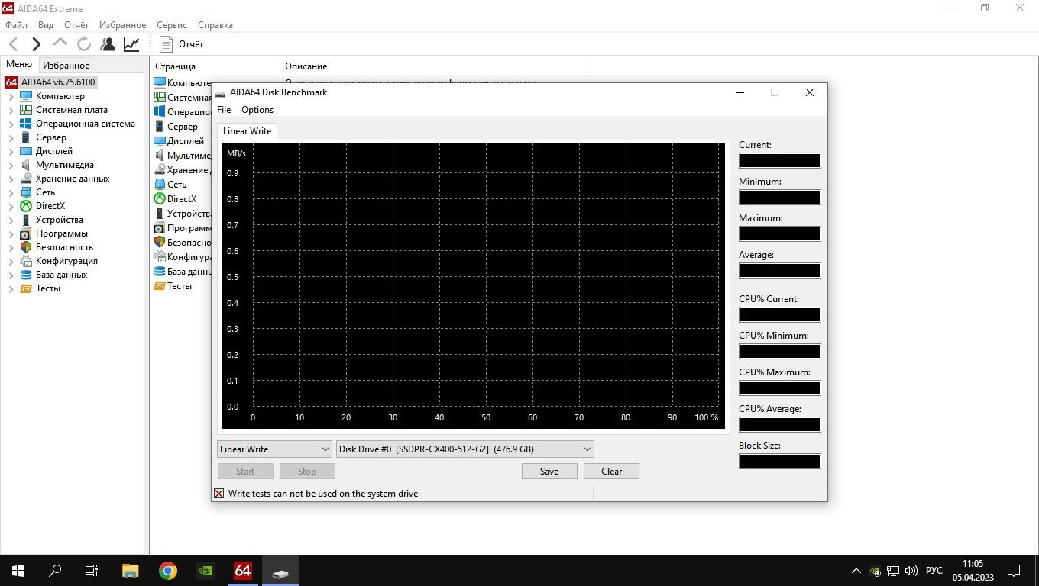
Task: Expand the Системная плата tree node
Action: coord(11,111)
